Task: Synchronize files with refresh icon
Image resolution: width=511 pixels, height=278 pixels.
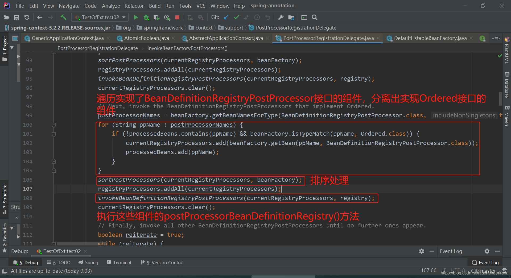Action: (x=27, y=17)
